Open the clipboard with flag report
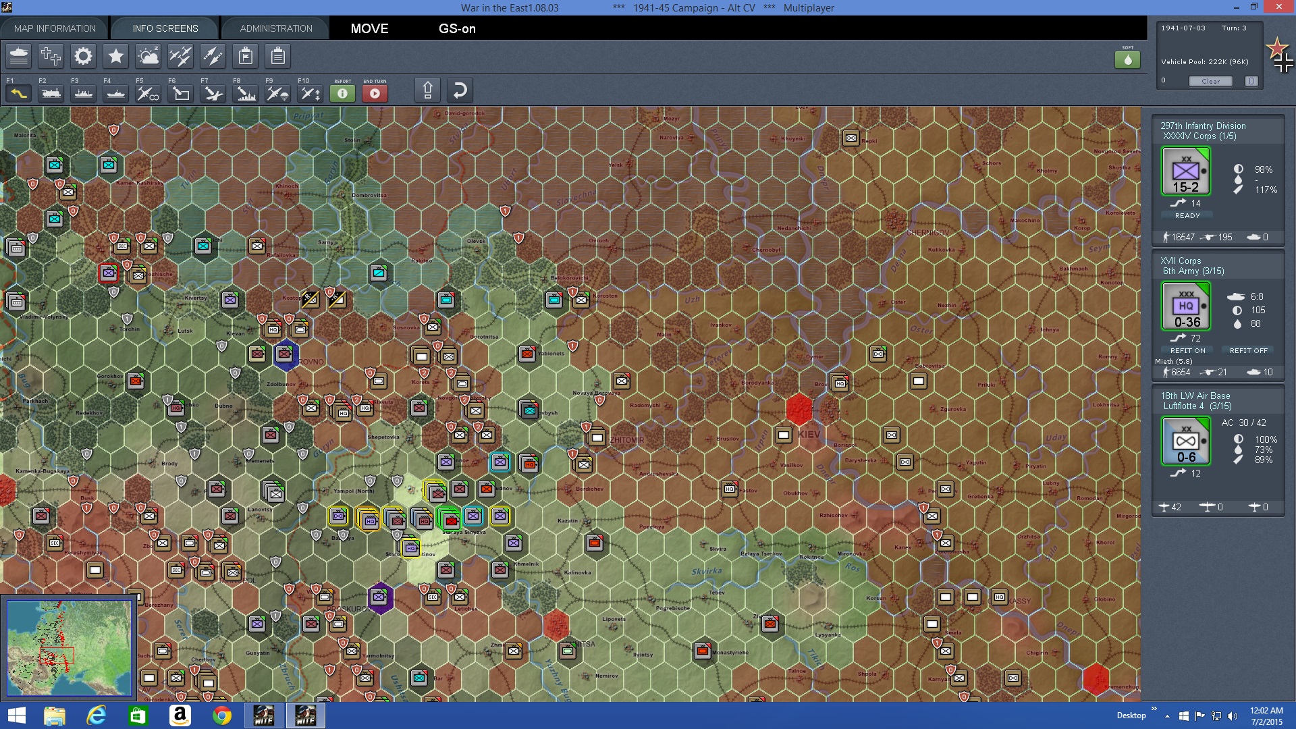This screenshot has width=1296, height=729. coord(246,56)
